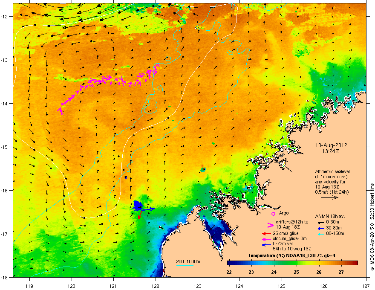Click the magenta slocum_glider legend arrow

[x=266, y=239]
